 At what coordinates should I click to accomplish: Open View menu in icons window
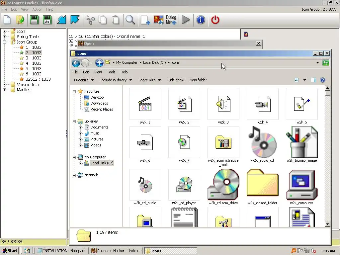pyautogui.click(x=98, y=72)
